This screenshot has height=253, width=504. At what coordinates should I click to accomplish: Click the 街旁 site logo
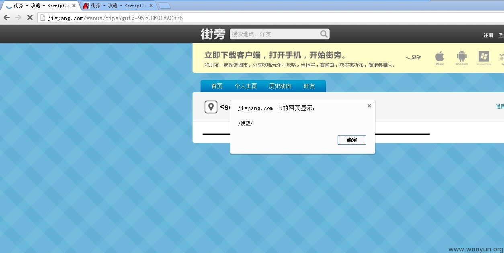coord(213,34)
